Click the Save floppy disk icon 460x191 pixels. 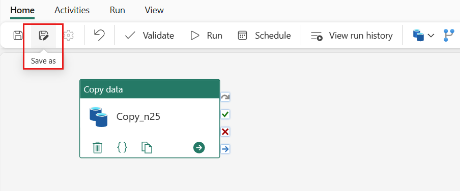pyautogui.click(x=18, y=36)
